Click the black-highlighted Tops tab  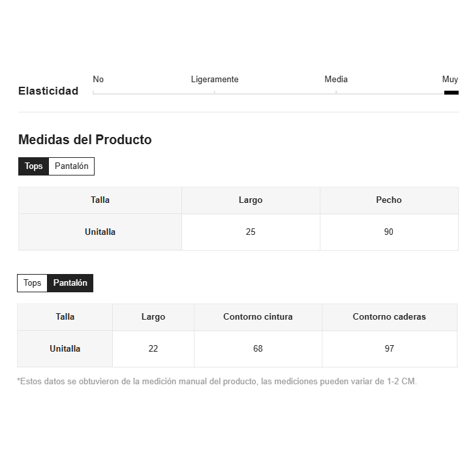[33, 166]
